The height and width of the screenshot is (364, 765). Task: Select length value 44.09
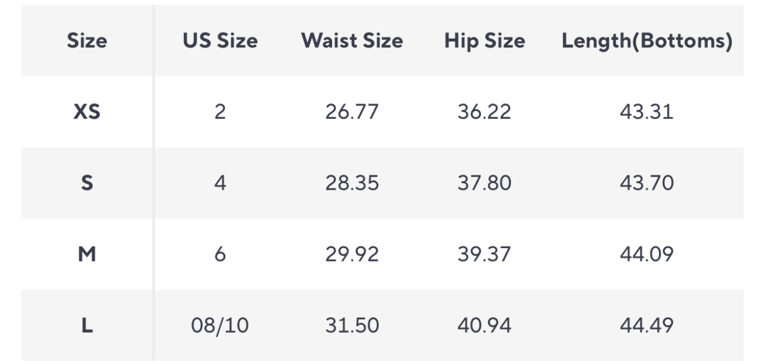click(647, 254)
